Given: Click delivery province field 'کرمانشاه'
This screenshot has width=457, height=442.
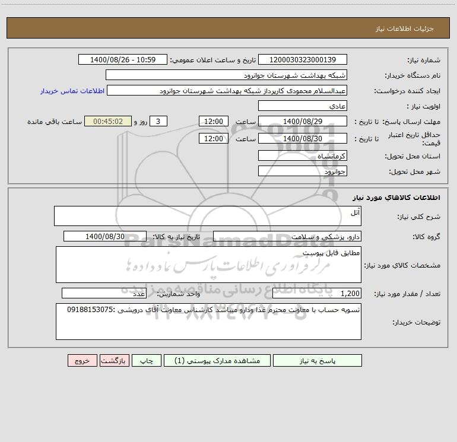Looking at the screenshot, I should tap(303, 155).
